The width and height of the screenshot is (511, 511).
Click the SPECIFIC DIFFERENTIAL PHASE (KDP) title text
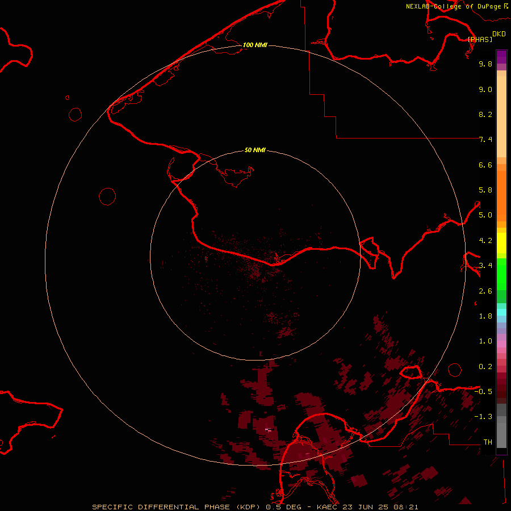click(x=176, y=507)
